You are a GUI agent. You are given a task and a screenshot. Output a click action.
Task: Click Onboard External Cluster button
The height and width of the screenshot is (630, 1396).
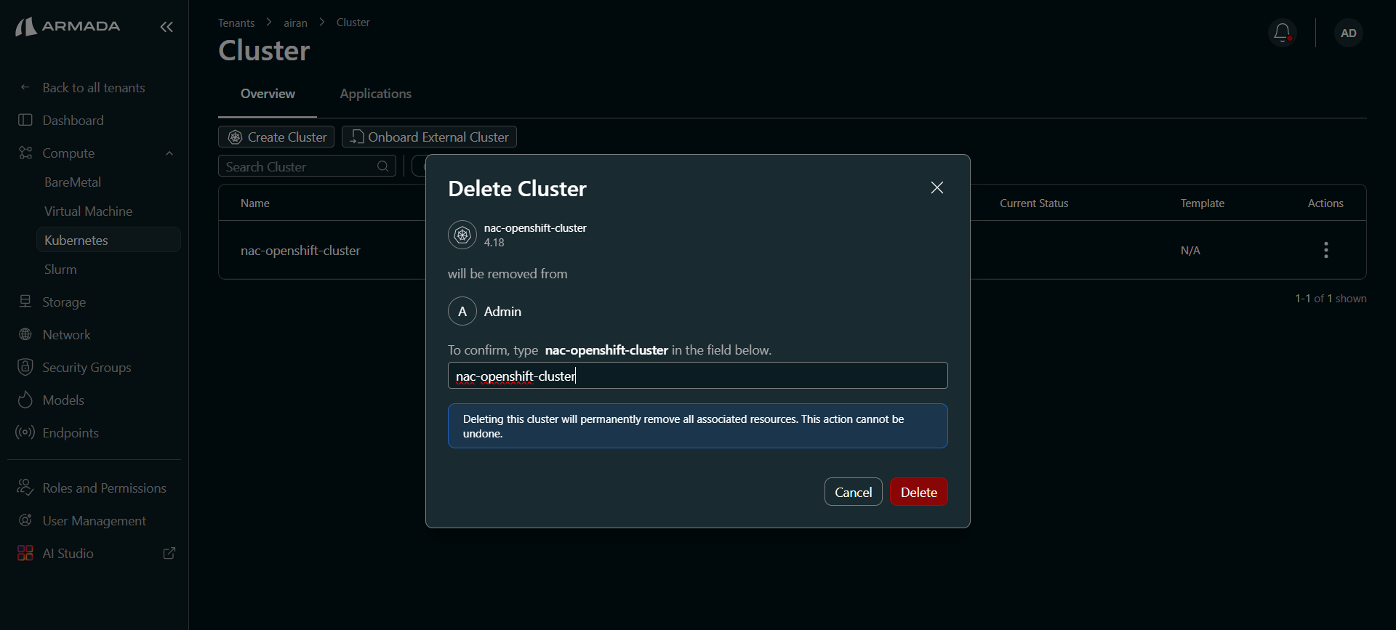pos(429,137)
